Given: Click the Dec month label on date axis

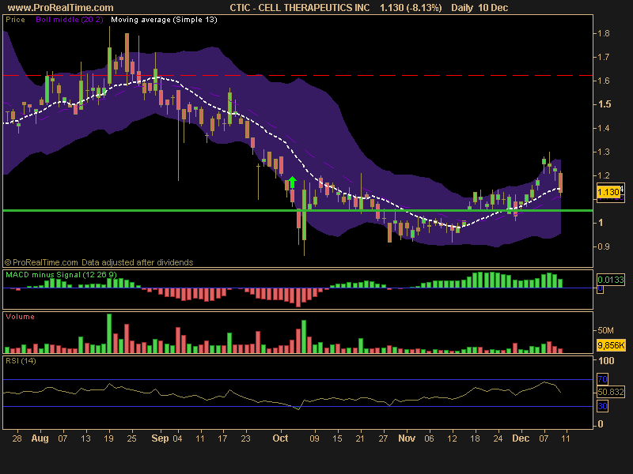Looking at the screenshot, I should (x=521, y=438).
